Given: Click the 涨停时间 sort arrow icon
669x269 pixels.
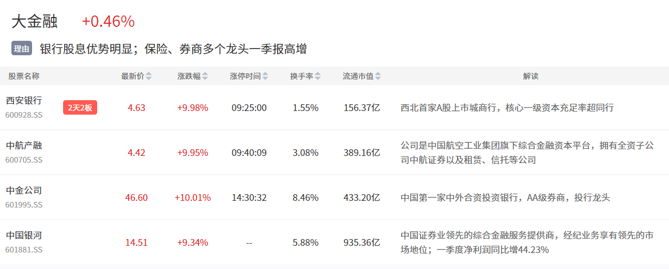Looking at the screenshot, I should [265, 76].
